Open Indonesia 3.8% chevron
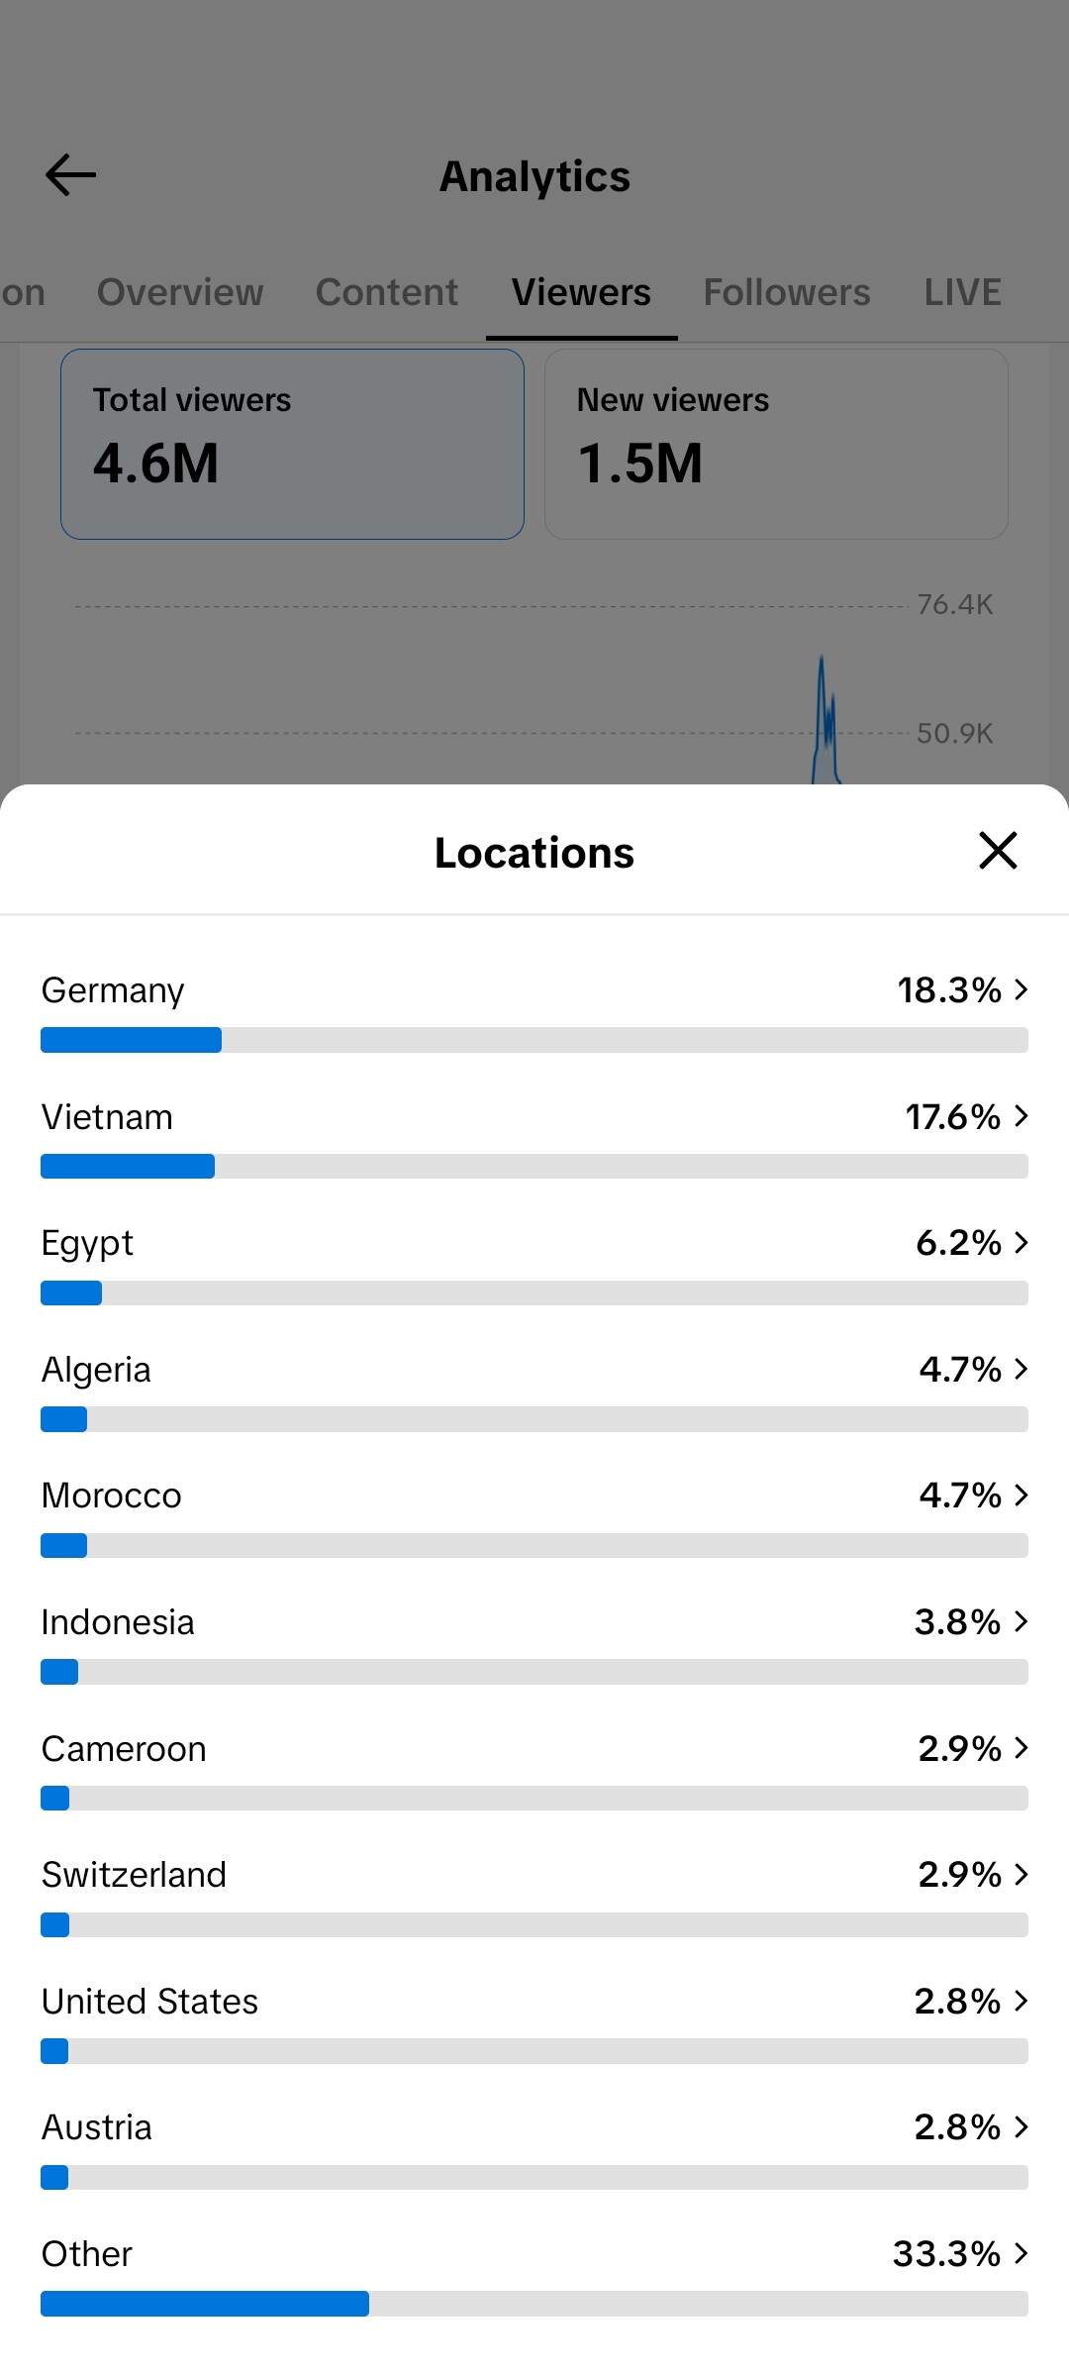1069x2377 pixels. coord(1021,1621)
